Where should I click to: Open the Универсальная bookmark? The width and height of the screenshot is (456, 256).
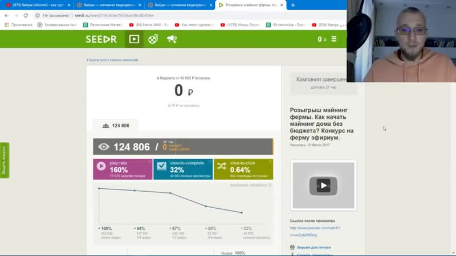point(57,25)
